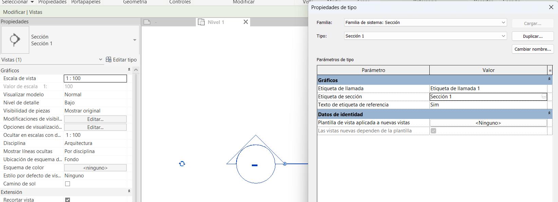Click the Escala de vista 1:100 field
558x202 pixels.
(x=95, y=78)
